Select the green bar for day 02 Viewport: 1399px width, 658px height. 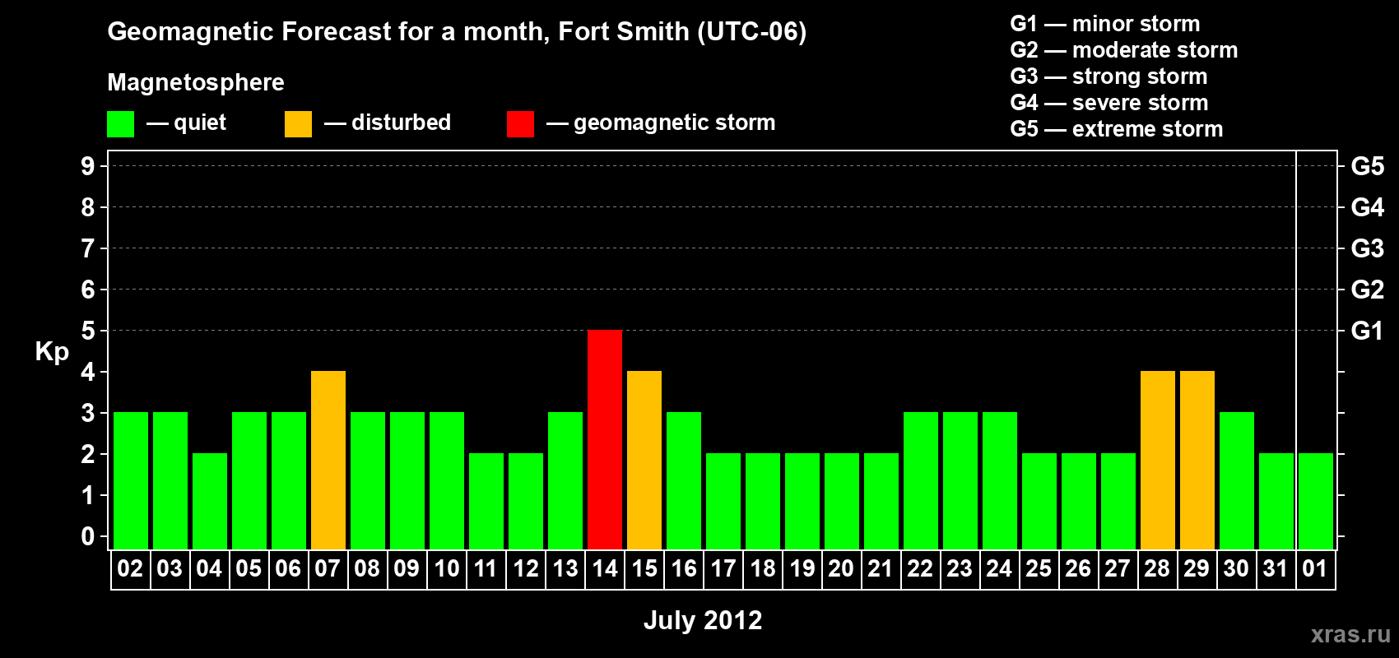point(131,480)
